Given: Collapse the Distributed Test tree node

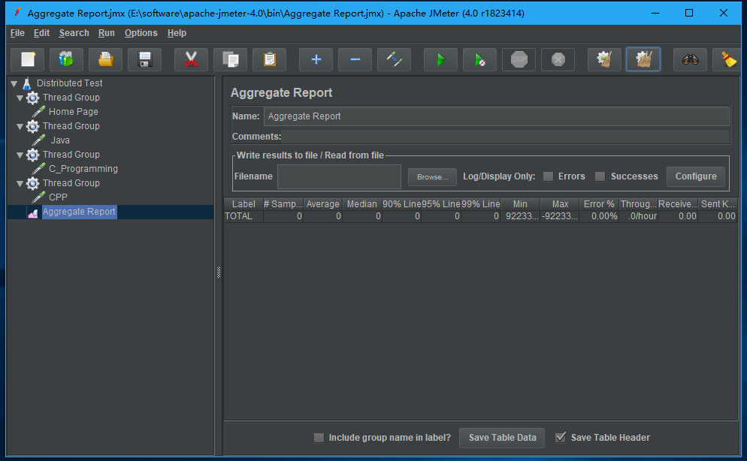Looking at the screenshot, I should [14, 83].
